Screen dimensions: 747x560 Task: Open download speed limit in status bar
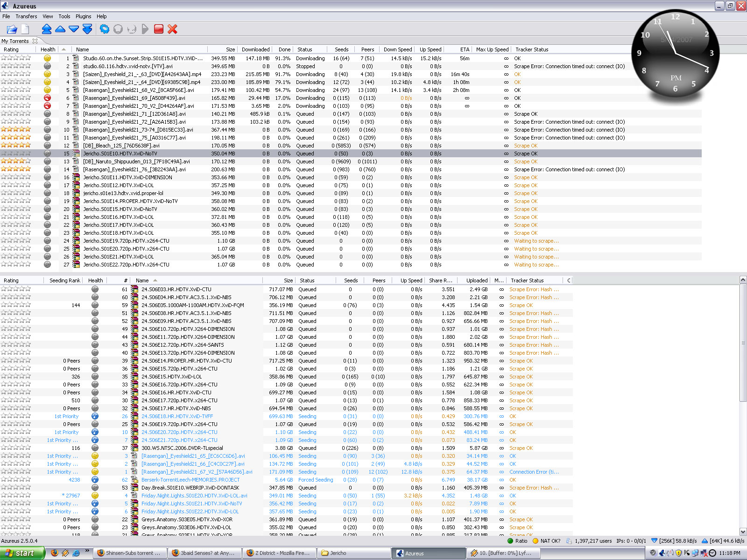click(x=674, y=541)
